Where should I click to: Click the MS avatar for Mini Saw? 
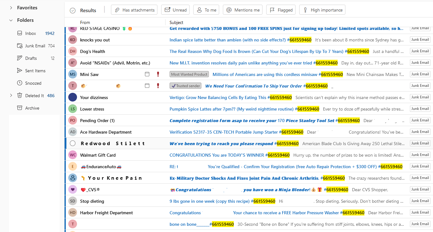(x=73, y=74)
